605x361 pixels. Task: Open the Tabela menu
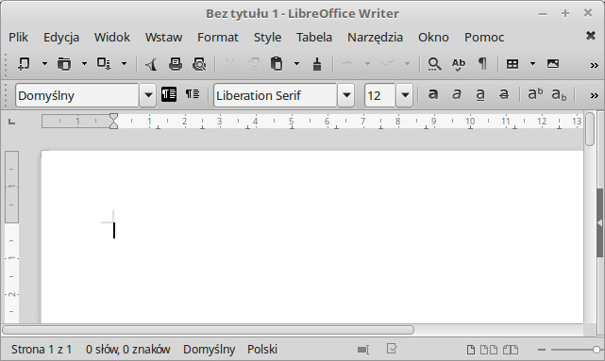coord(314,38)
